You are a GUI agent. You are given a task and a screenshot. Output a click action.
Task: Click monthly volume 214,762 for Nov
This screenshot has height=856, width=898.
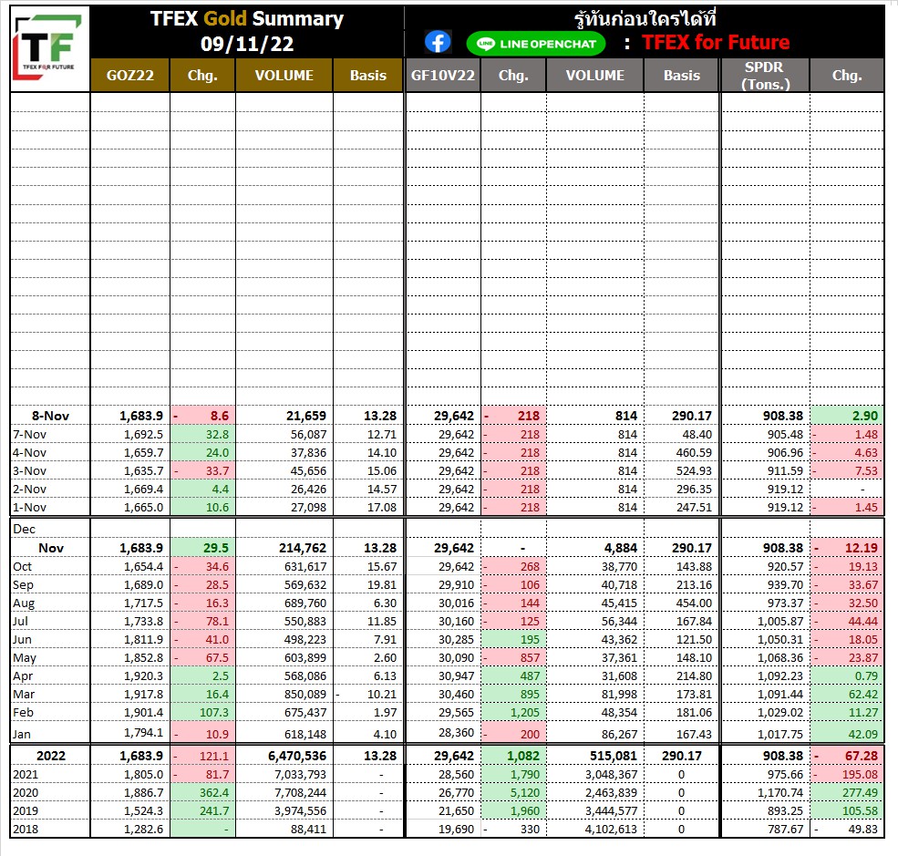tap(303, 548)
